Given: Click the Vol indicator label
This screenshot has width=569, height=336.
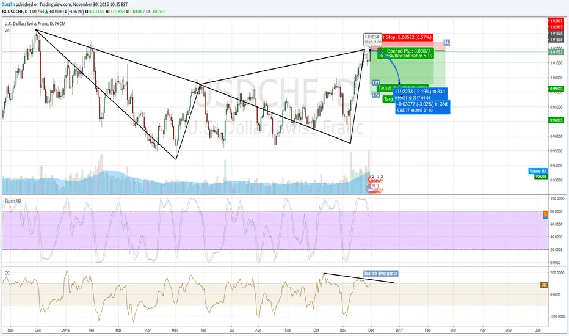Looking at the screenshot, I should pos(7,31).
